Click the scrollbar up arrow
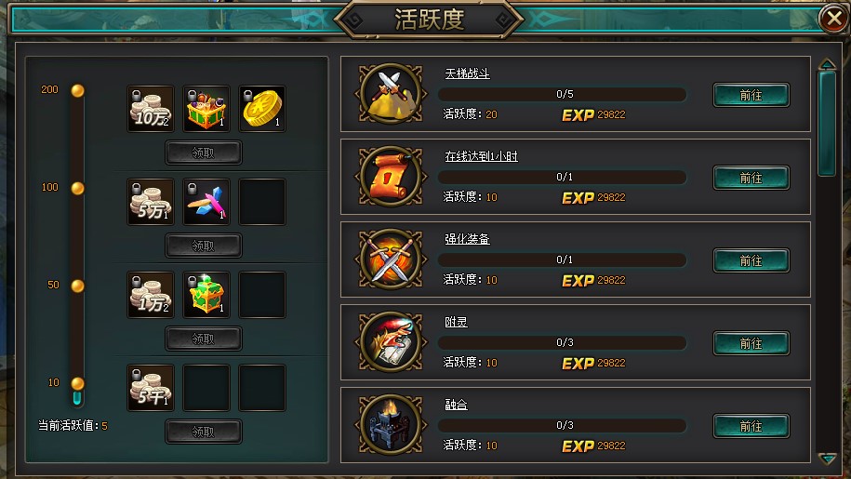Screen dimensions: 851x479 pyautogui.click(x=828, y=64)
